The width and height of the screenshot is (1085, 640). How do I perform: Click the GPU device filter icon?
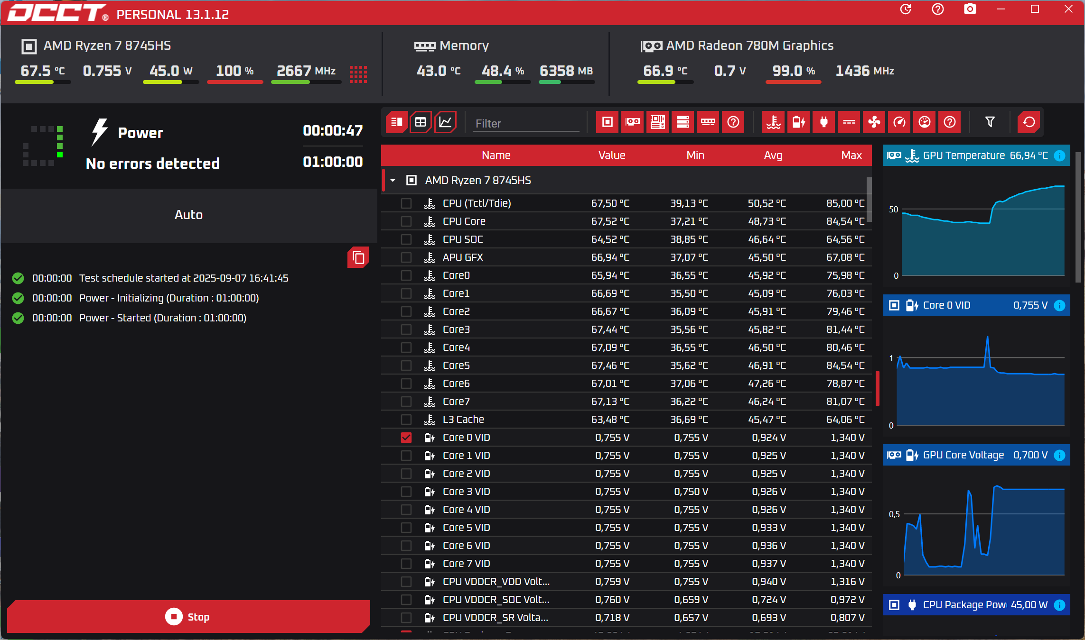(x=632, y=122)
